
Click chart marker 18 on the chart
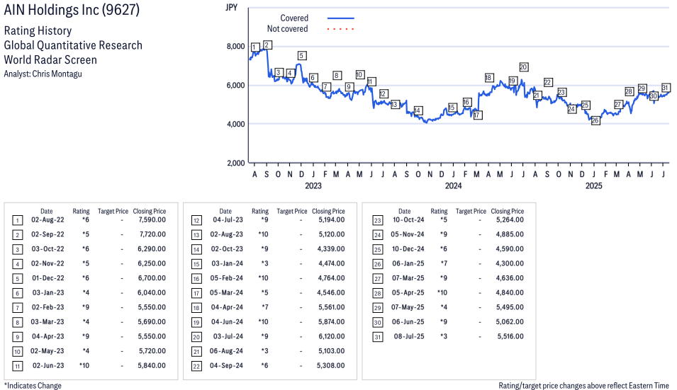(488, 78)
